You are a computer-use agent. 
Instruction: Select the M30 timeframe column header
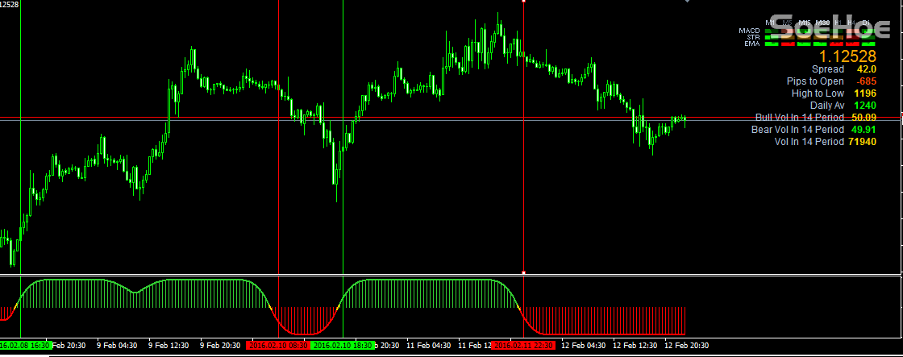click(x=822, y=23)
